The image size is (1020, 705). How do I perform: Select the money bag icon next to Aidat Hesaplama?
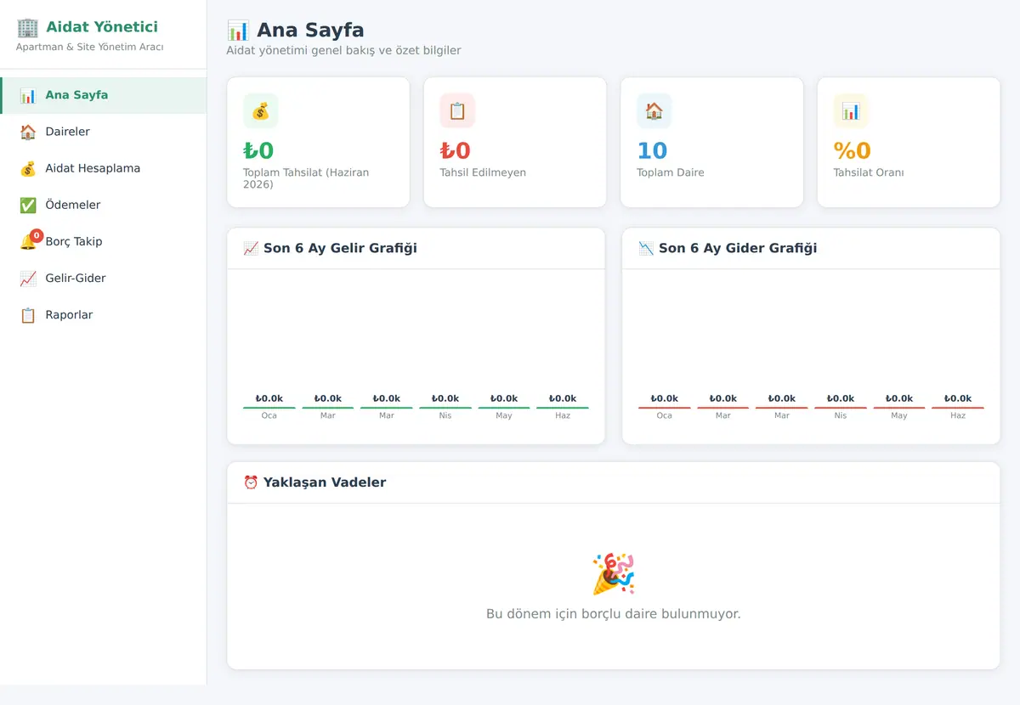28,168
